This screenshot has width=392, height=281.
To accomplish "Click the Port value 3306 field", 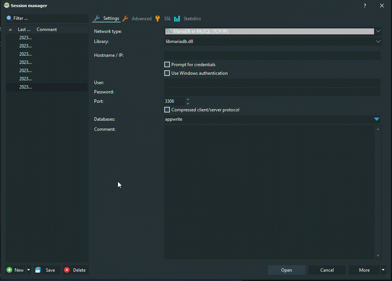I will pyautogui.click(x=175, y=101).
